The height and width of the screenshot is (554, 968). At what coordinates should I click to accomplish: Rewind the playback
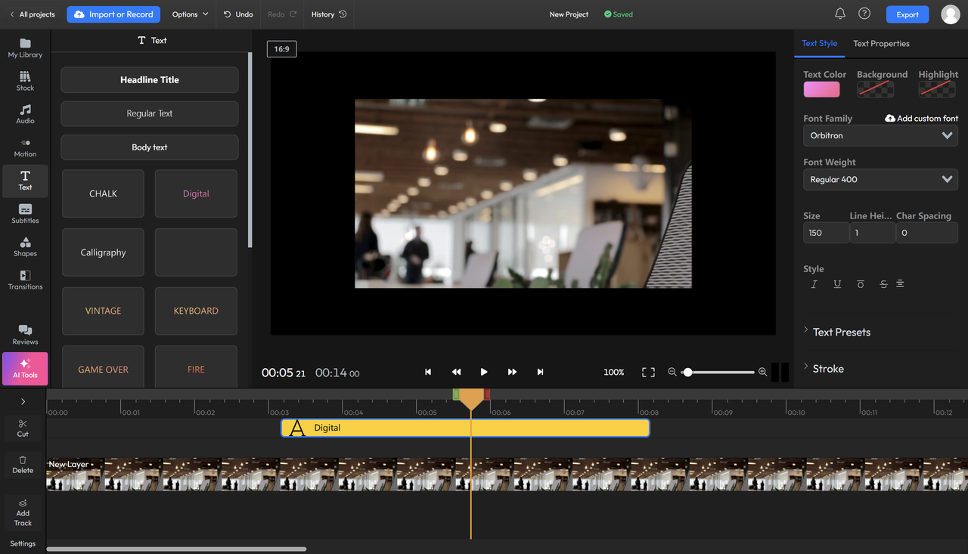pos(456,372)
